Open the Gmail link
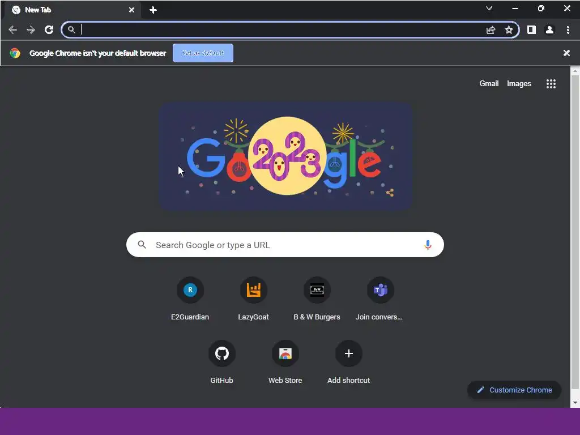Viewport: 580px width, 435px height. point(489,84)
